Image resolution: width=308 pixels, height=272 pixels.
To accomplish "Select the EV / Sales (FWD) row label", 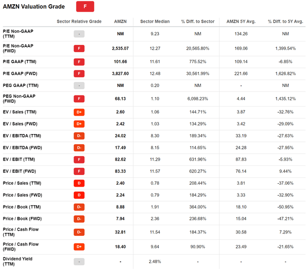I will (x=20, y=124).
